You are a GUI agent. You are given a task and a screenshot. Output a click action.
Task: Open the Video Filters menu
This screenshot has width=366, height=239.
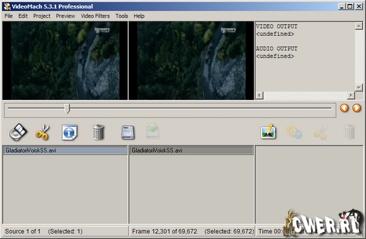click(95, 16)
